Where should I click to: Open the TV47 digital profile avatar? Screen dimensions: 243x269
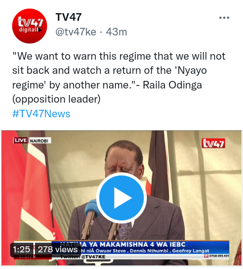coord(29,26)
